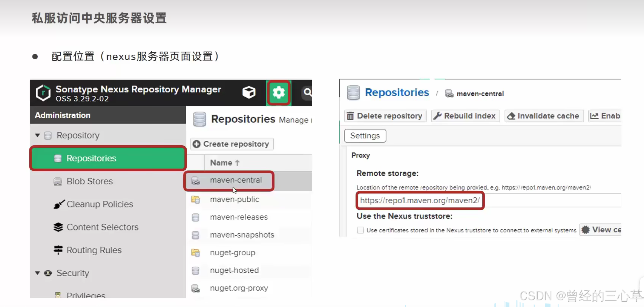Click the Cleanup Policies broom icon

click(x=58, y=204)
